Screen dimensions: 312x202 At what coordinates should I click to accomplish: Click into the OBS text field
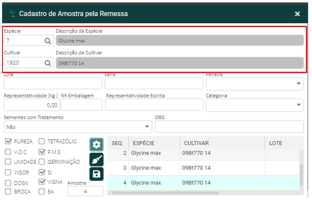click(229, 127)
